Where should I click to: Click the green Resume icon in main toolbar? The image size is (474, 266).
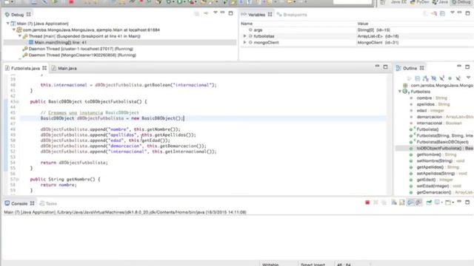pyautogui.click(x=55, y=2)
